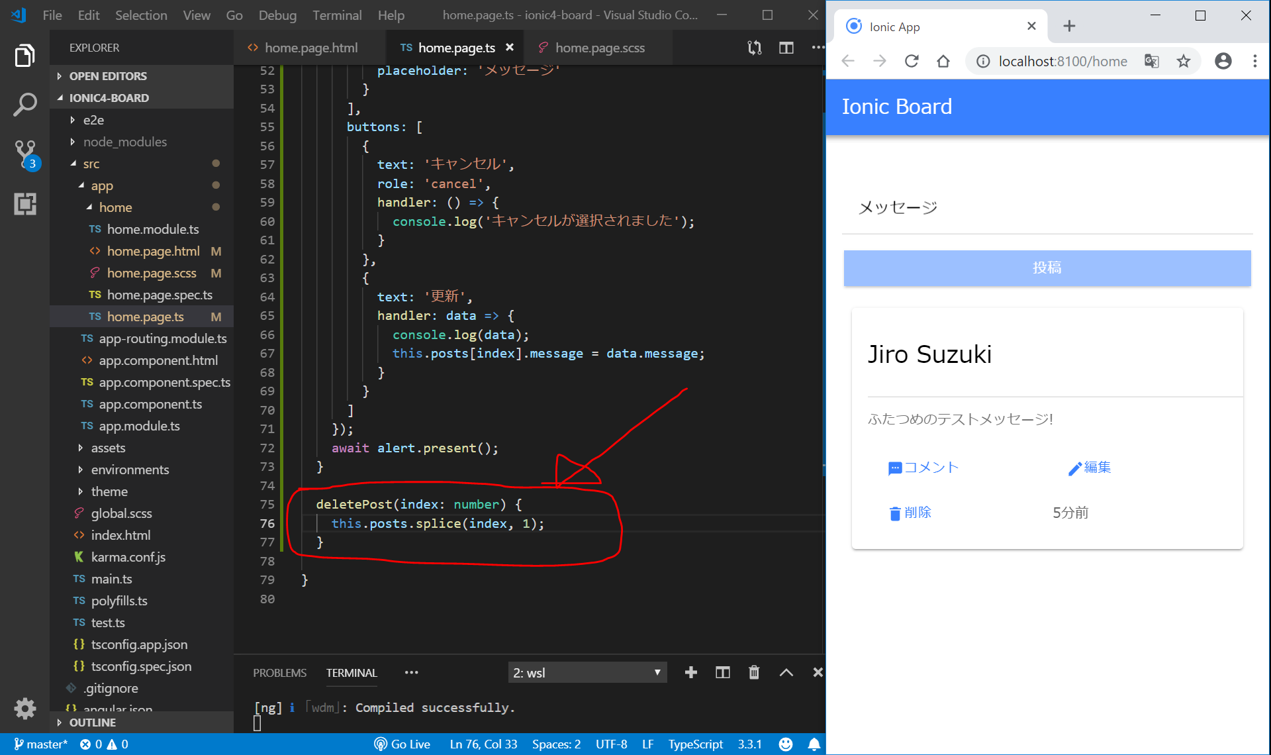Switch to the home.page.scss tab
The width and height of the screenshot is (1271, 755).
pyautogui.click(x=599, y=48)
